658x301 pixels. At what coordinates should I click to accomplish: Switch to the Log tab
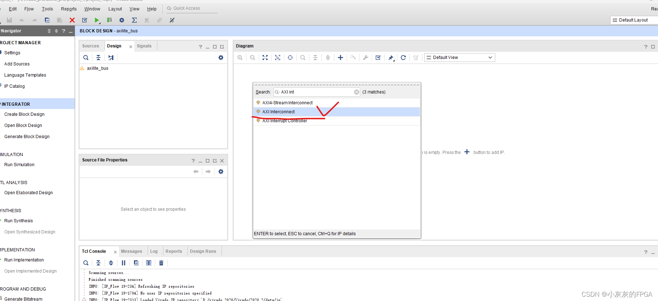[x=154, y=251]
